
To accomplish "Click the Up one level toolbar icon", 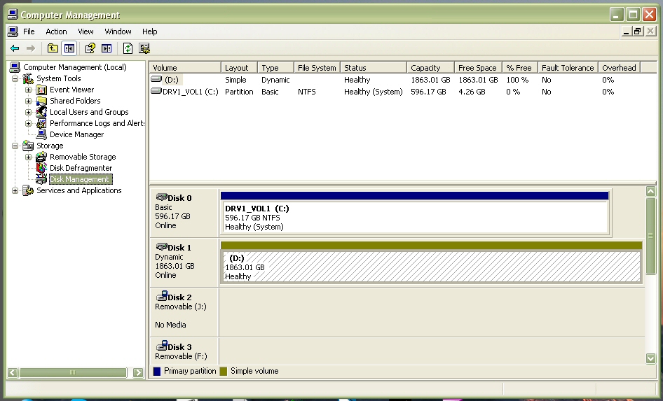I will [53, 48].
